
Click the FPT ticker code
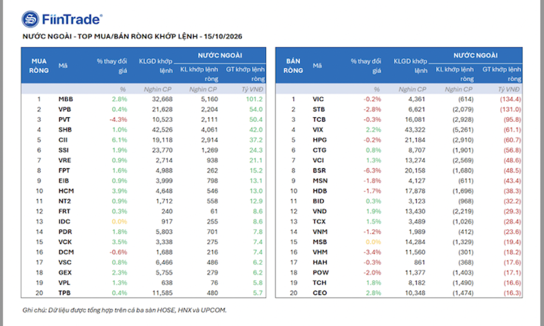click(x=64, y=171)
